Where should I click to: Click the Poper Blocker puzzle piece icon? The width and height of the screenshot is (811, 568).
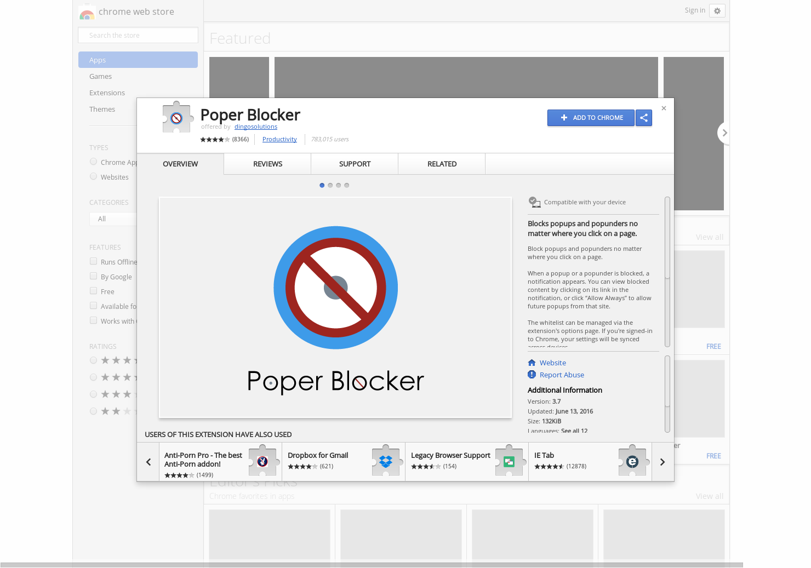point(177,117)
